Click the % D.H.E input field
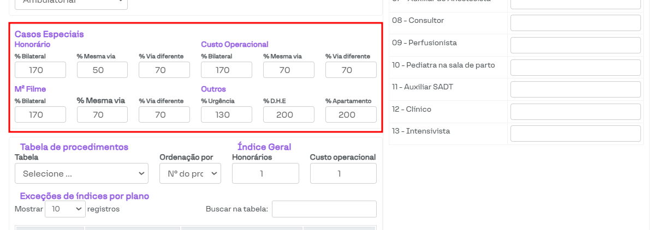Image resolution: width=665 pixels, height=230 pixels. [x=289, y=114]
